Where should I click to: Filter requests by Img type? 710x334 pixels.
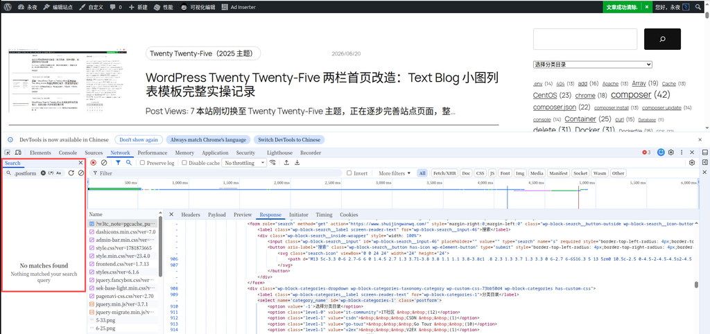(x=520, y=173)
